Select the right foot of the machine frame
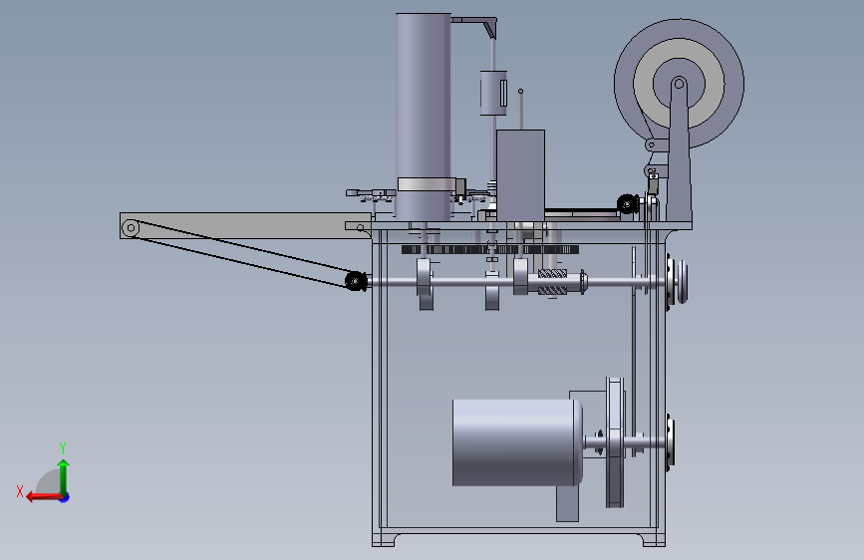This screenshot has height=560, width=864. pos(653,538)
